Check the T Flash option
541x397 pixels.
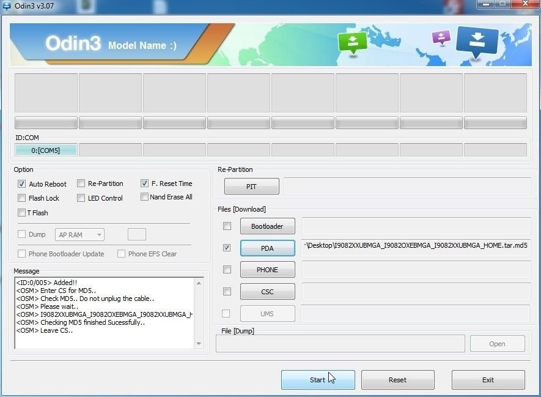21,213
